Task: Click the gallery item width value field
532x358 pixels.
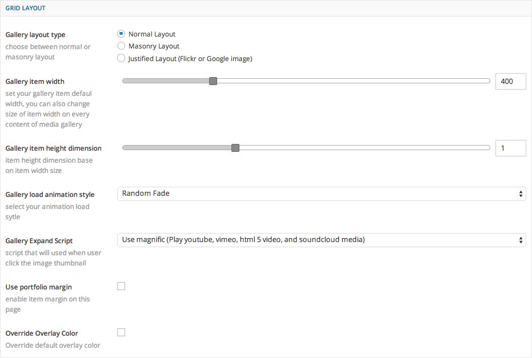Action: 510,82
